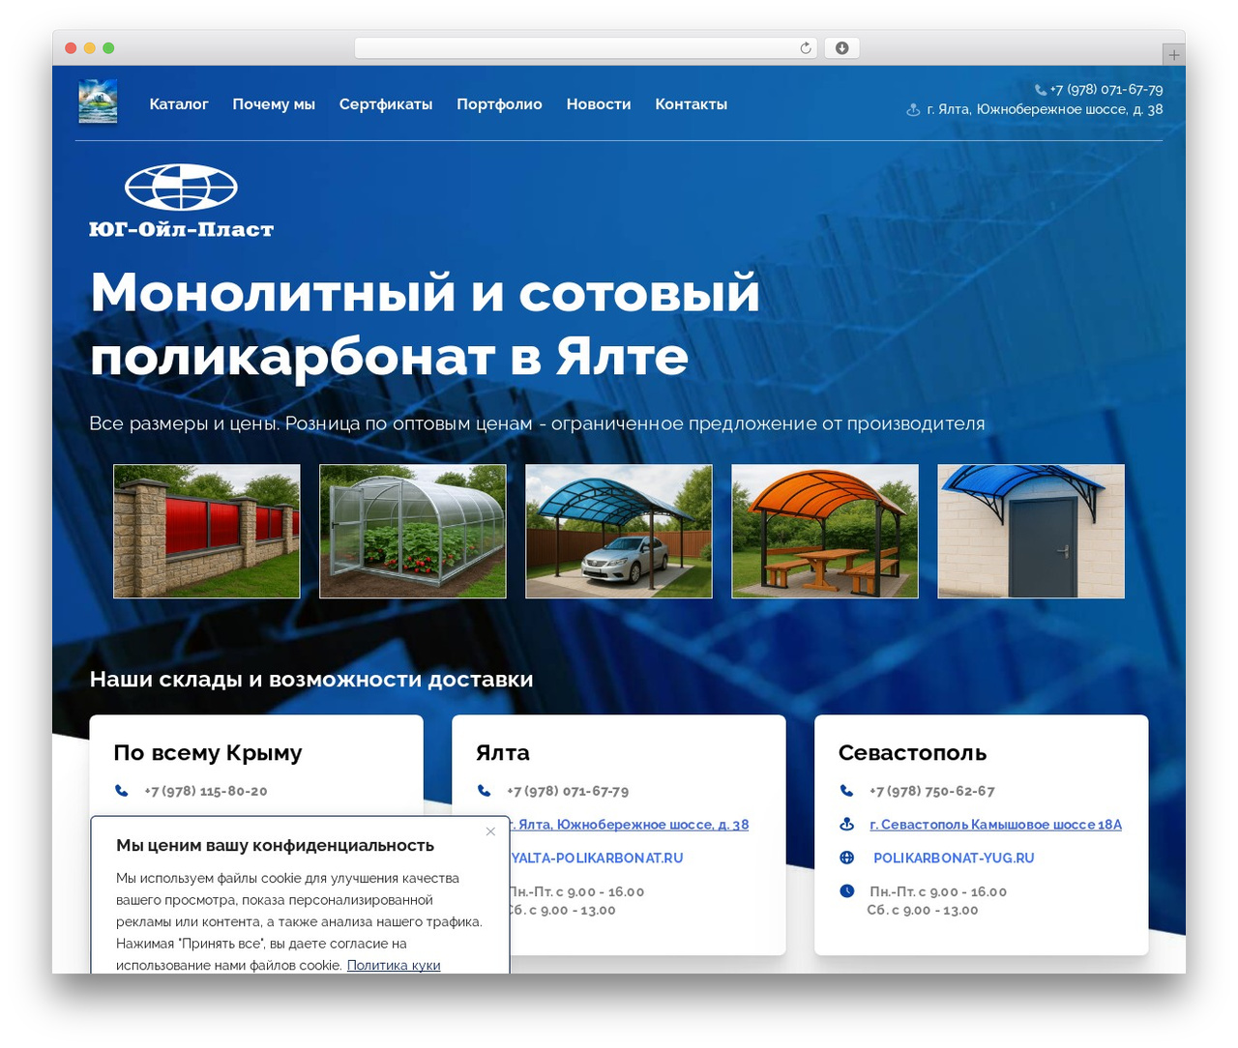Click the header phone number +7 (978) 071-67-79
The image size is (1238, 1048).
1106,90
